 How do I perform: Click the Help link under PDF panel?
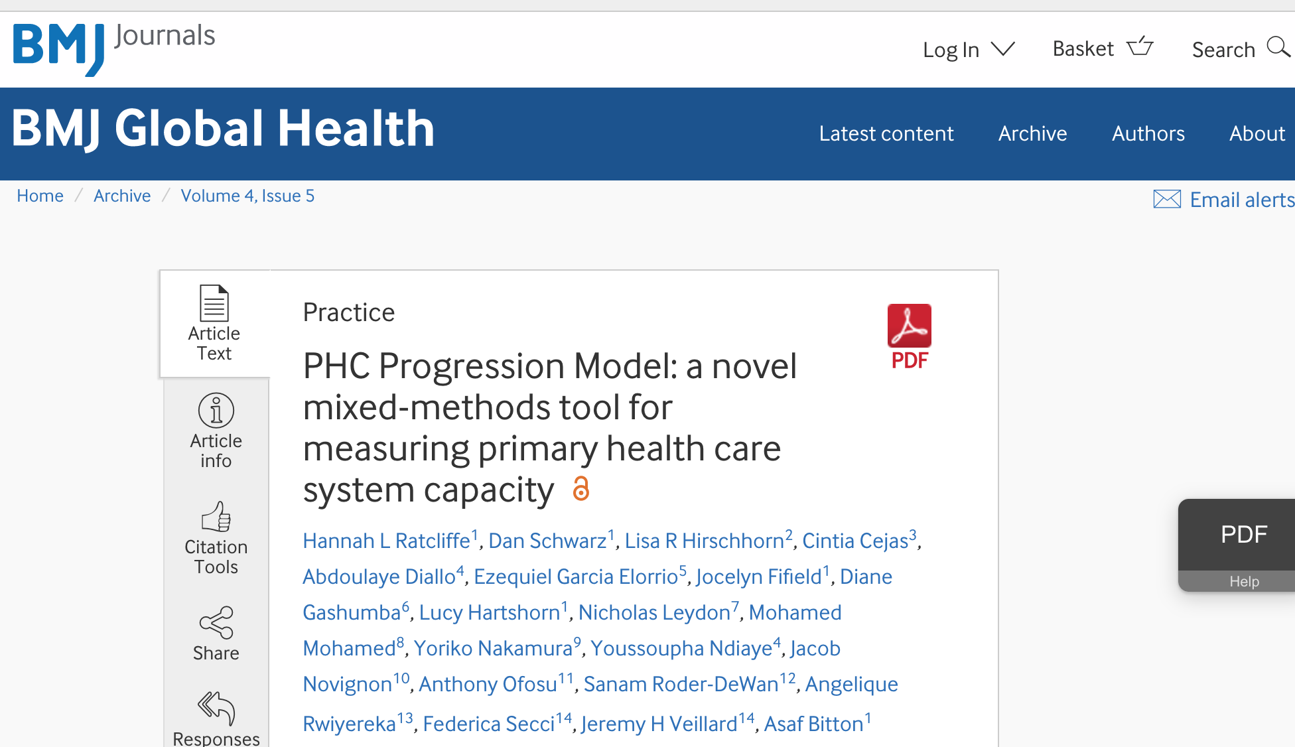point(1245,581)
